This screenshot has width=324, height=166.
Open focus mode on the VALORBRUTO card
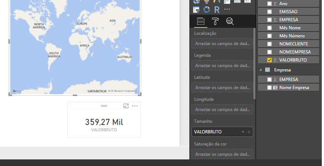(126, 106)
